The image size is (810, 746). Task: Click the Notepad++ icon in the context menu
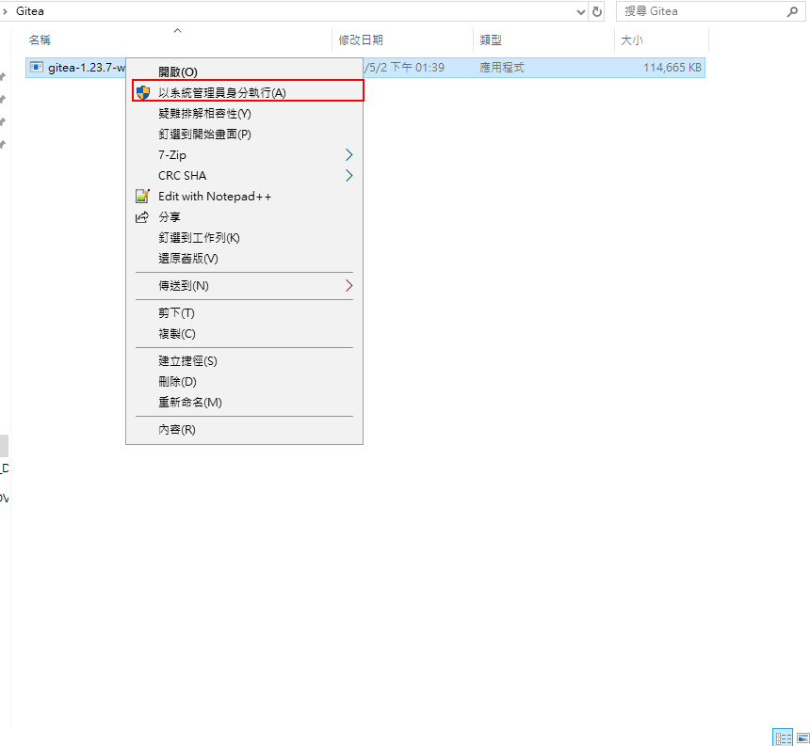[x=142, y=196]
